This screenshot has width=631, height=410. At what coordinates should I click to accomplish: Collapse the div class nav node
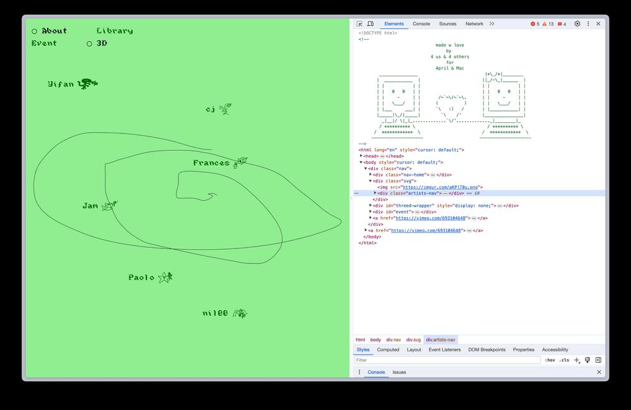coord(365,168)
